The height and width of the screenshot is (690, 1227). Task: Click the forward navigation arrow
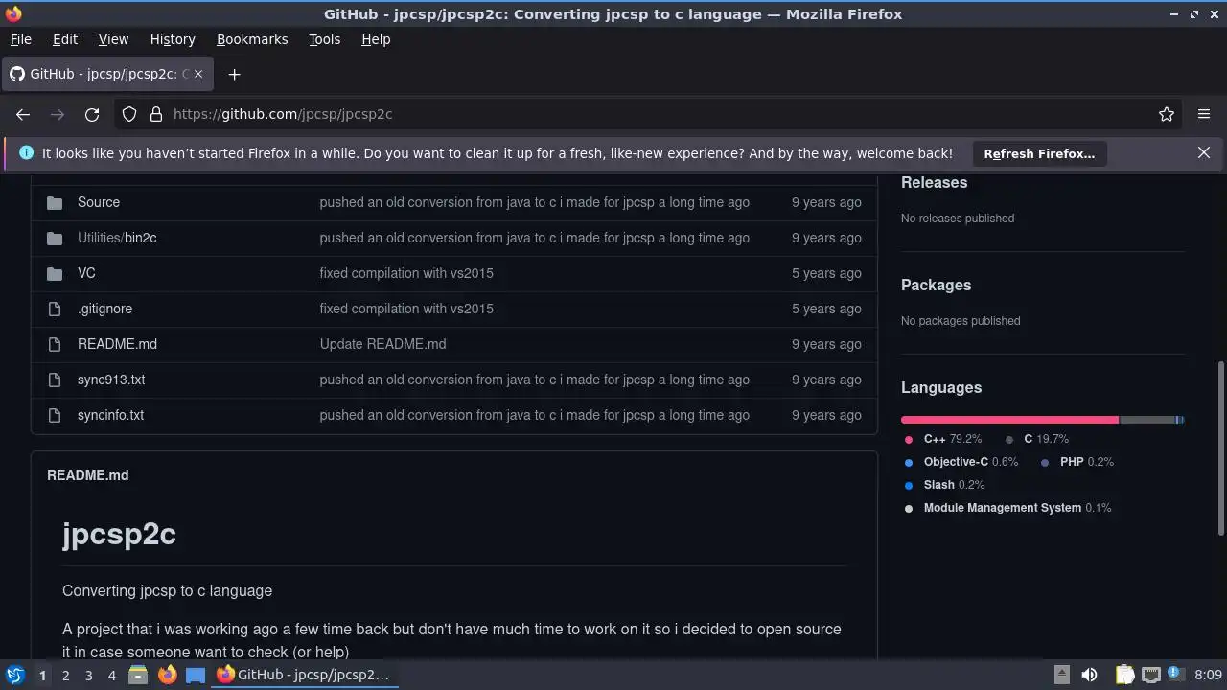coord(58,114)
